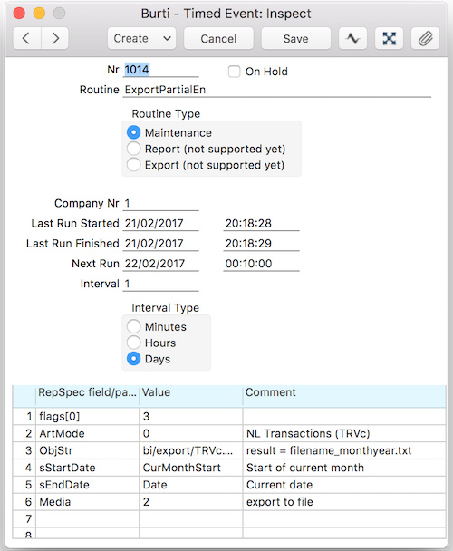Set interval type to Hours
The height and width of the screenshot is (551, 453).
coord(133,343)
